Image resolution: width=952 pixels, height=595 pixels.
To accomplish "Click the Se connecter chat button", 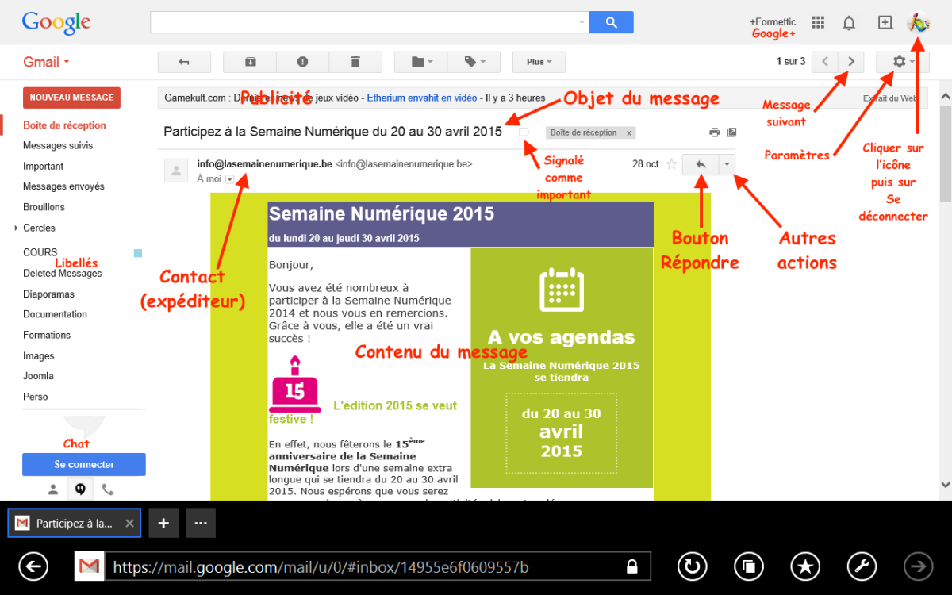I will tap(84, 465).
